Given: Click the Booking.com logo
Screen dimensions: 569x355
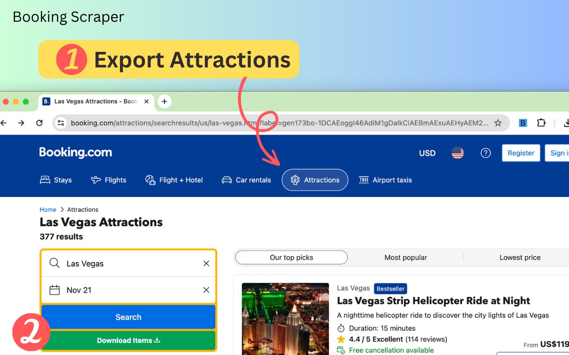Looking at the screenshot, I should point(76,153).
